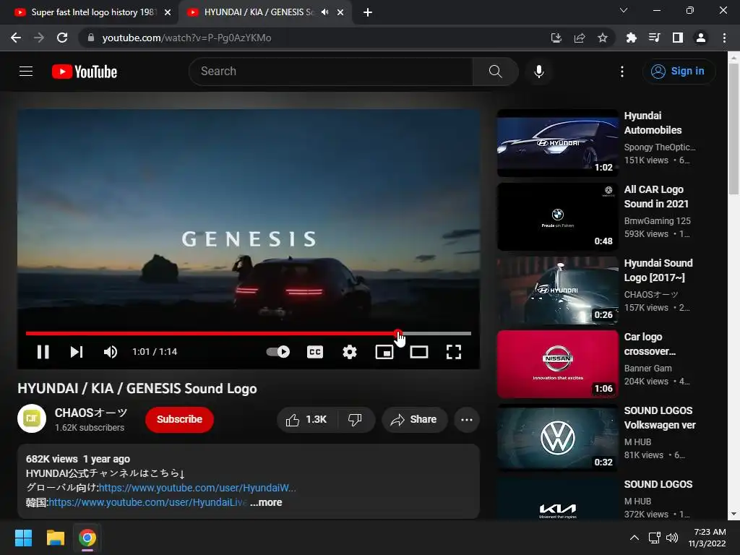Mute the tab via speaker icon
This screenshot has height=555, width=740.
coord(324,12)
